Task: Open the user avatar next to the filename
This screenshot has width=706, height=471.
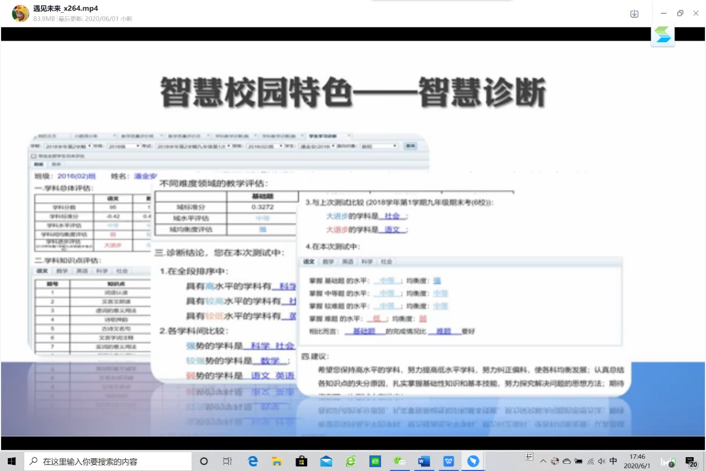Action: click(x=21, y=13)
